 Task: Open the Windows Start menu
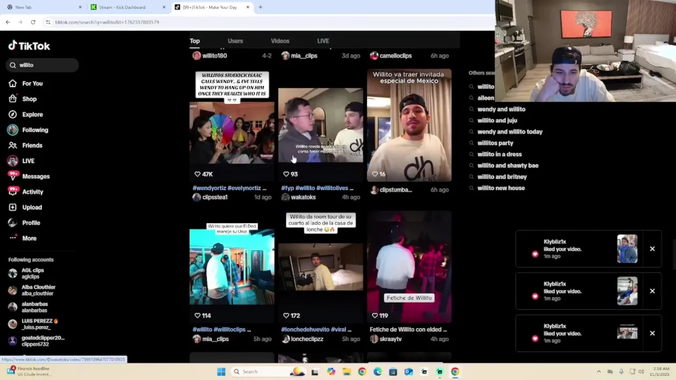[221, 372]
